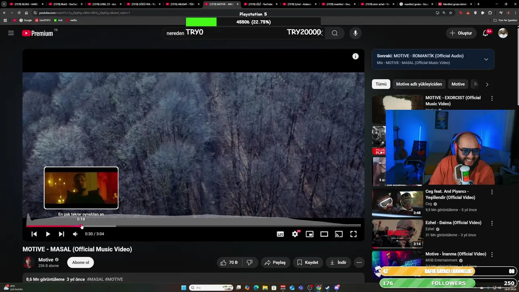This screenshot has height=292, width=519.
Task: Open a new browser tab
Action: (478, 4)
